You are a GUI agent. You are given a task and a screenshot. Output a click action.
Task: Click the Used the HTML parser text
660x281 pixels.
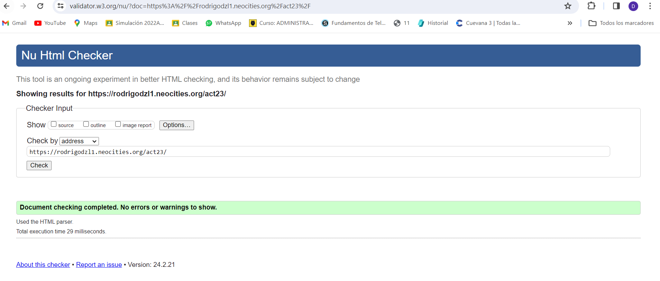(45, 222)
